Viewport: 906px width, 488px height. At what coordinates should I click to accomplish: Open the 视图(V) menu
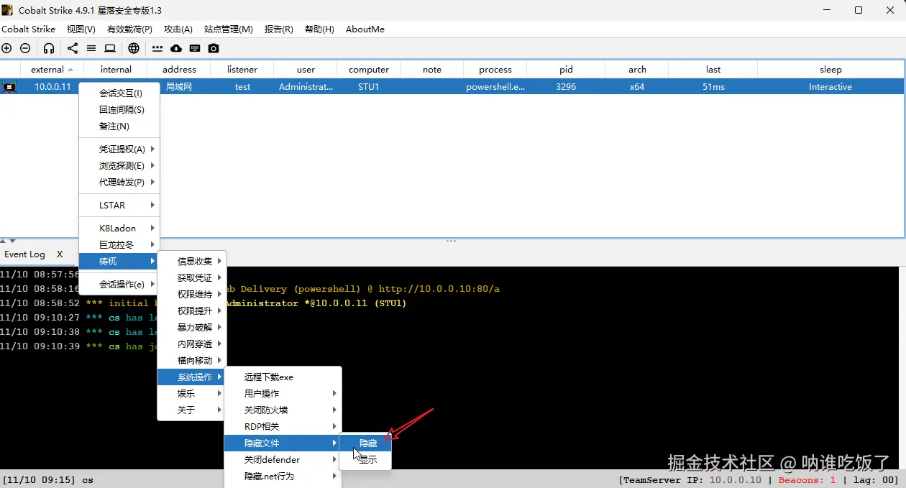pos(81,29)
